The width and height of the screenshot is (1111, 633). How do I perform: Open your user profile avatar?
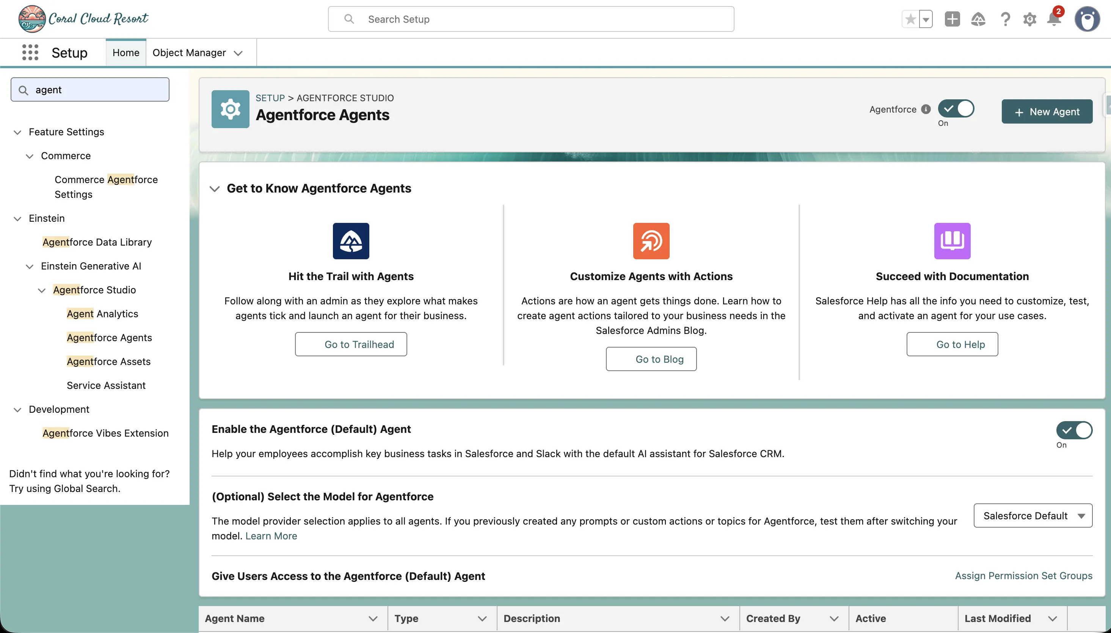(x=1087, y=19)
